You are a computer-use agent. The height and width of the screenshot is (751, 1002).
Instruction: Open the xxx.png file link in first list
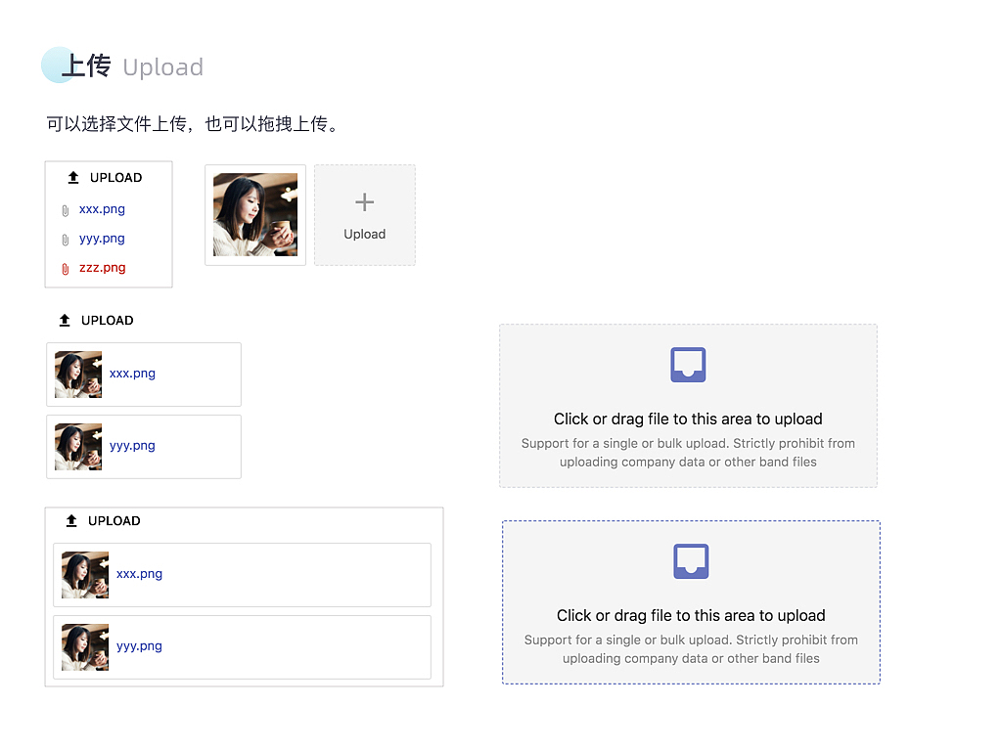(x=102, y=209)
